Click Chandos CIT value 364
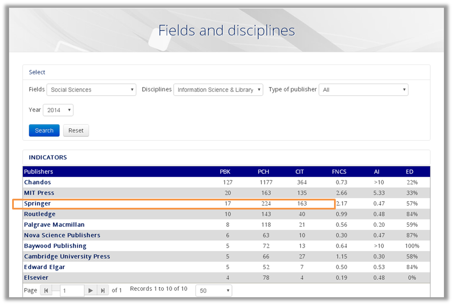Screen dimensions: 453x305 [302, 182]
